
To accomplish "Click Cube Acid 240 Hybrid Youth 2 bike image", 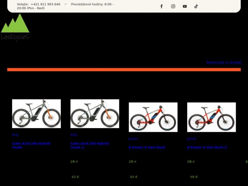I will [x=95, y=114].
